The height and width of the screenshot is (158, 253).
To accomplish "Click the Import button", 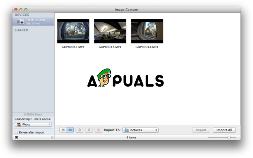I will tap(201, 130).
